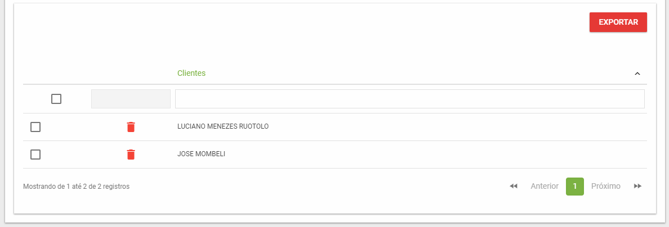The height and width of the screenshot is (227, 669).
Task: Sort by the Clientes column header label
Action: point(191,73)
